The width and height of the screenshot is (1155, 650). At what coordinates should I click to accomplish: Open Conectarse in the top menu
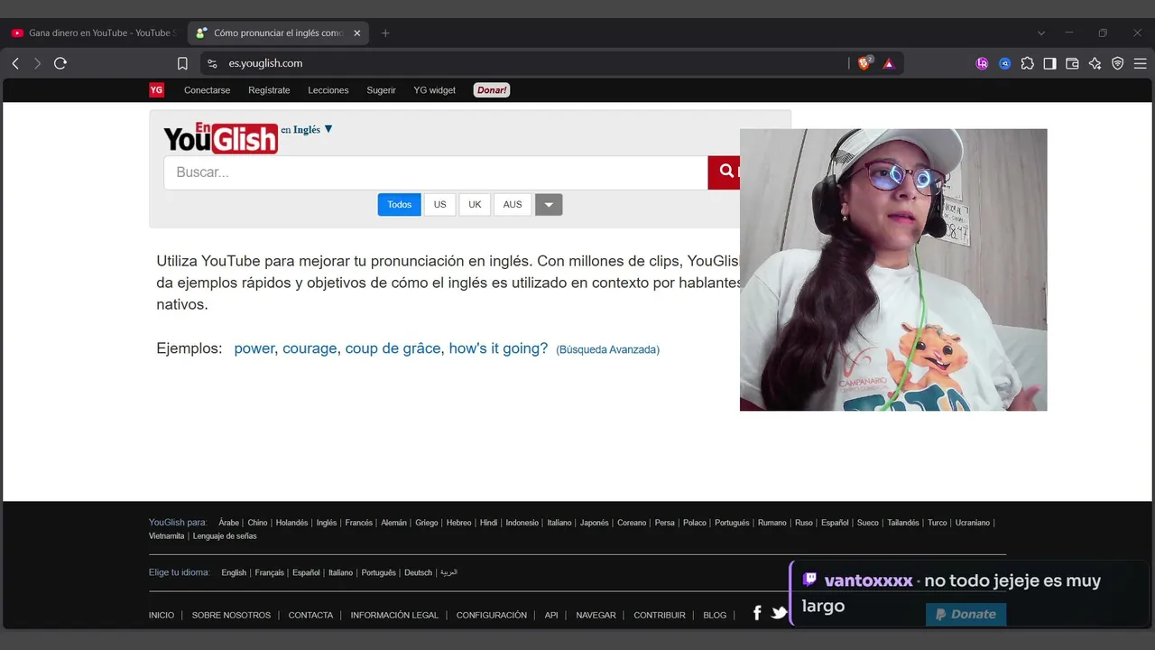pyautogui.click(x=207, y=90)
